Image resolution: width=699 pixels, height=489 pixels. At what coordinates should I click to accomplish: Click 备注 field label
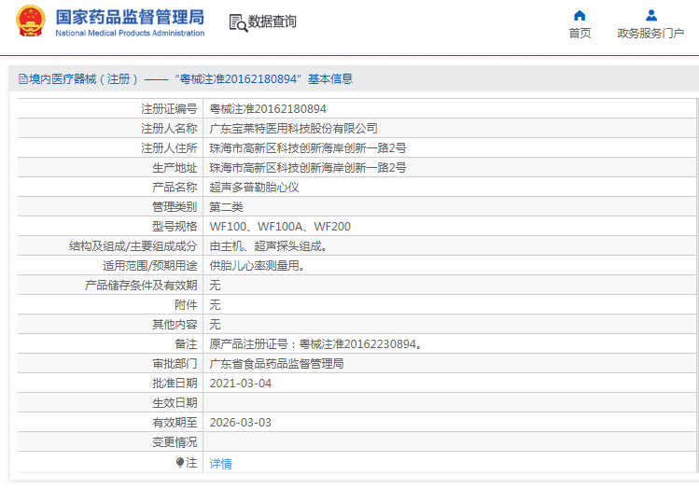[186, 344]
